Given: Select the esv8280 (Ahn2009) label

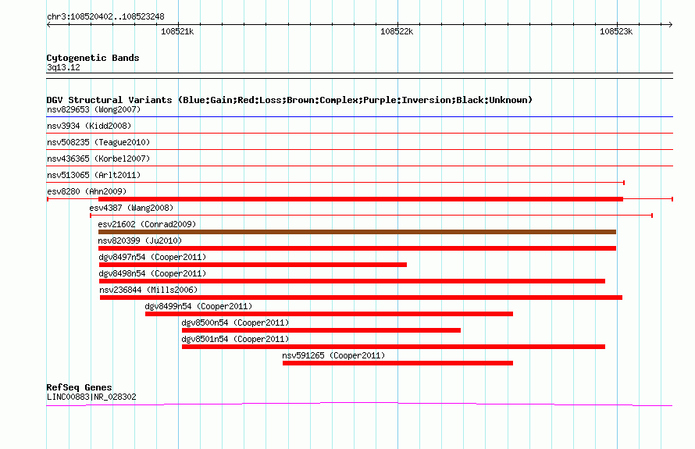Looking at the screenshot, I should point(87,191).
